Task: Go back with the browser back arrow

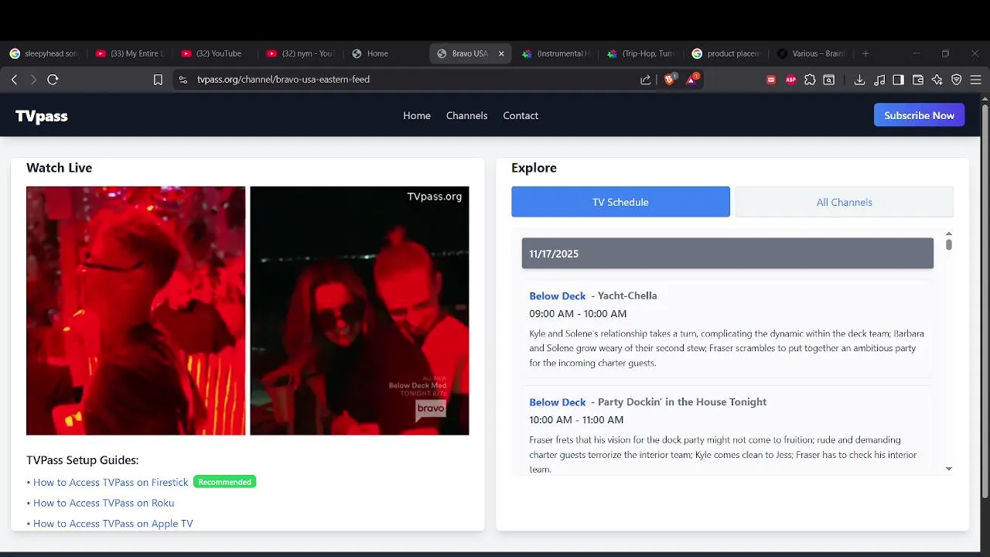Action: (x=14, y=80)
